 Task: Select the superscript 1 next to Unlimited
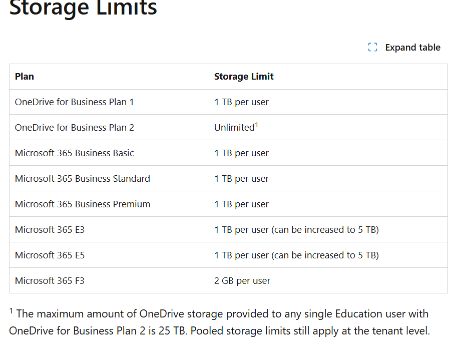tap(257, 124)
